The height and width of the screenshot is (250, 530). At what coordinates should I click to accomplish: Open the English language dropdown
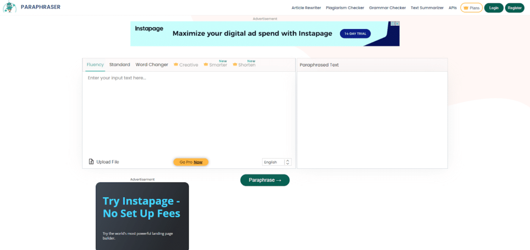tap(277, 162)
